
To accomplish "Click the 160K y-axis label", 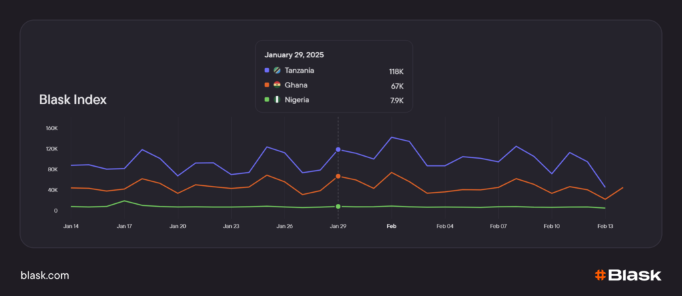I will pos(51,128).
